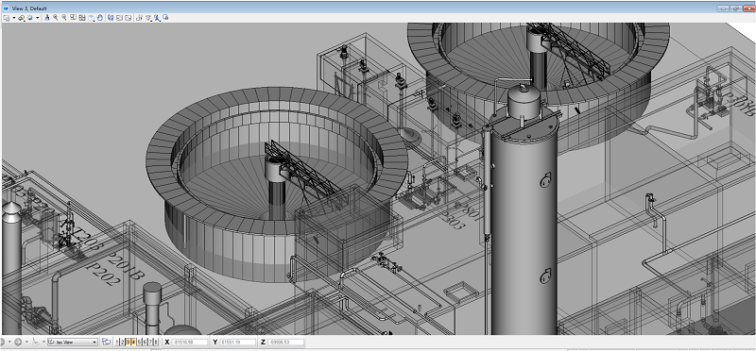
Task: Toggle view window 7
Action: pos(150,342)
